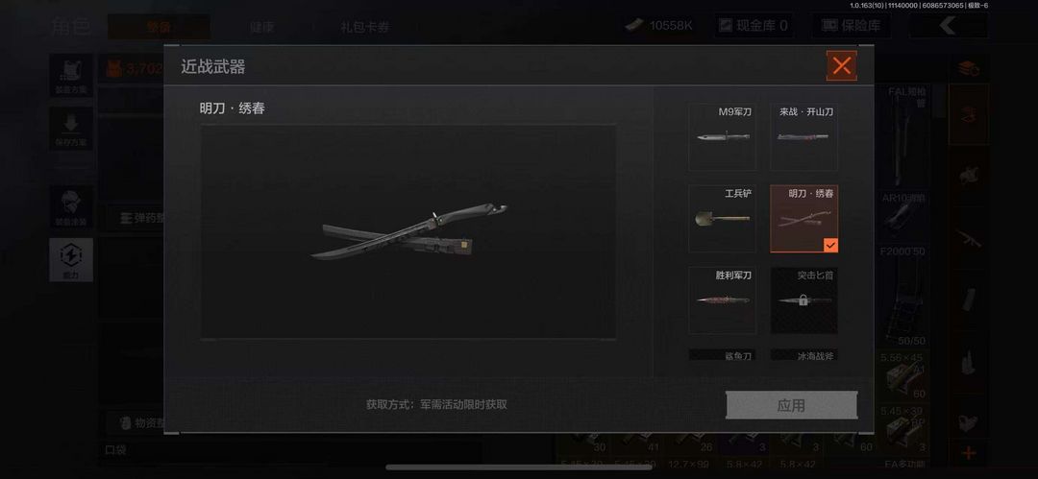
Task: Open the lightning power icon in sidebar
Action: point(71,259)
